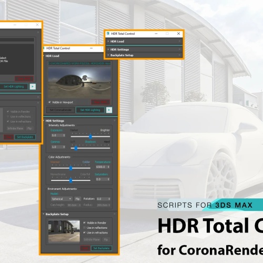The image size is (263, 263).
Task: Collapse the Backplate Setup rollout in middle window
Action: tap(44, 214)
